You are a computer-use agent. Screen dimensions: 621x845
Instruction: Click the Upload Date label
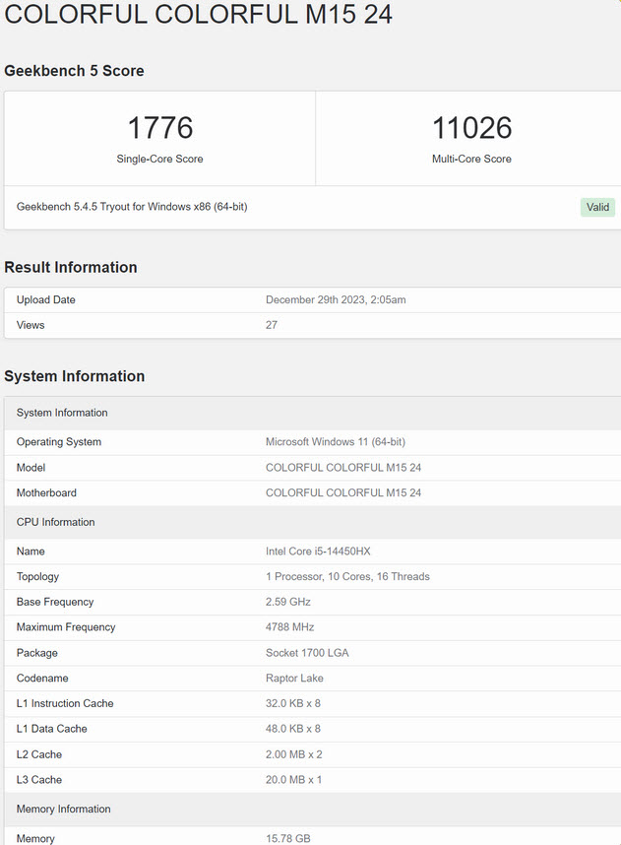click(x=46, y=300)
